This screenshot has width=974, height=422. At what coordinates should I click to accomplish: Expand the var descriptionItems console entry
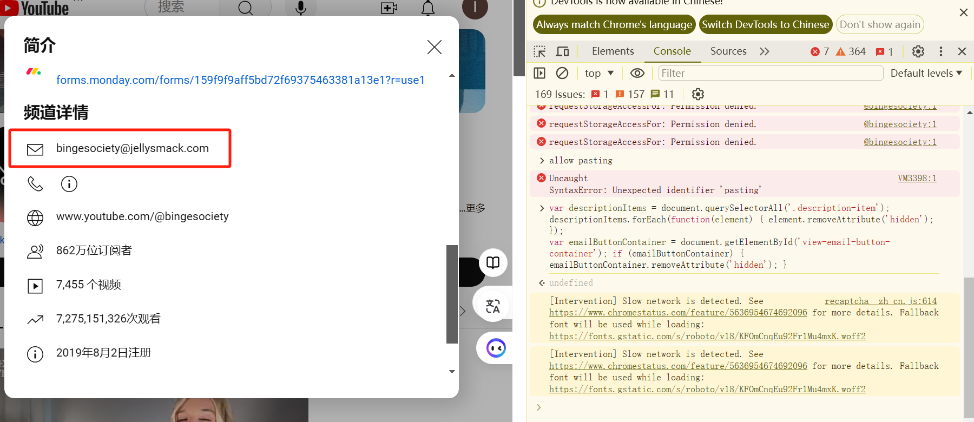542,208
